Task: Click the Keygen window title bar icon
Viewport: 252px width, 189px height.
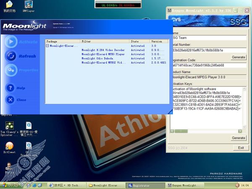Action: [169, 10]
